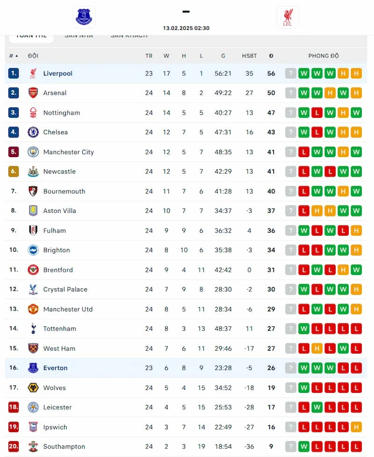Click Liverpool's question mark next-match badge
Image resolution: width=374 pixels, height=457 pixels.
[291, 73]
